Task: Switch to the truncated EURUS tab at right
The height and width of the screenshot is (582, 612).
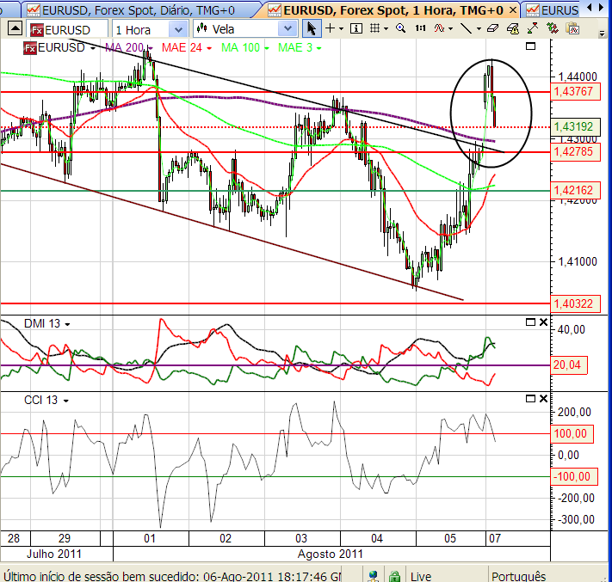Action: tap(553, 9)
